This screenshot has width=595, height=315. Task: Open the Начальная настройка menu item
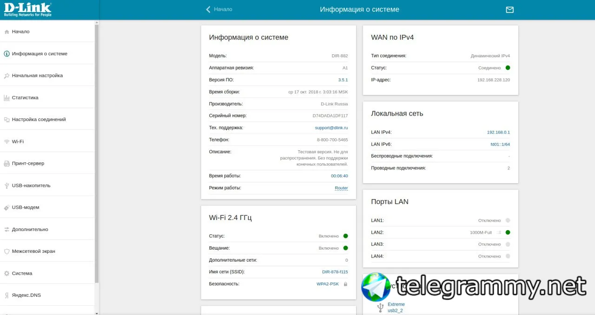pyautogui.click(x=47, y=75)
